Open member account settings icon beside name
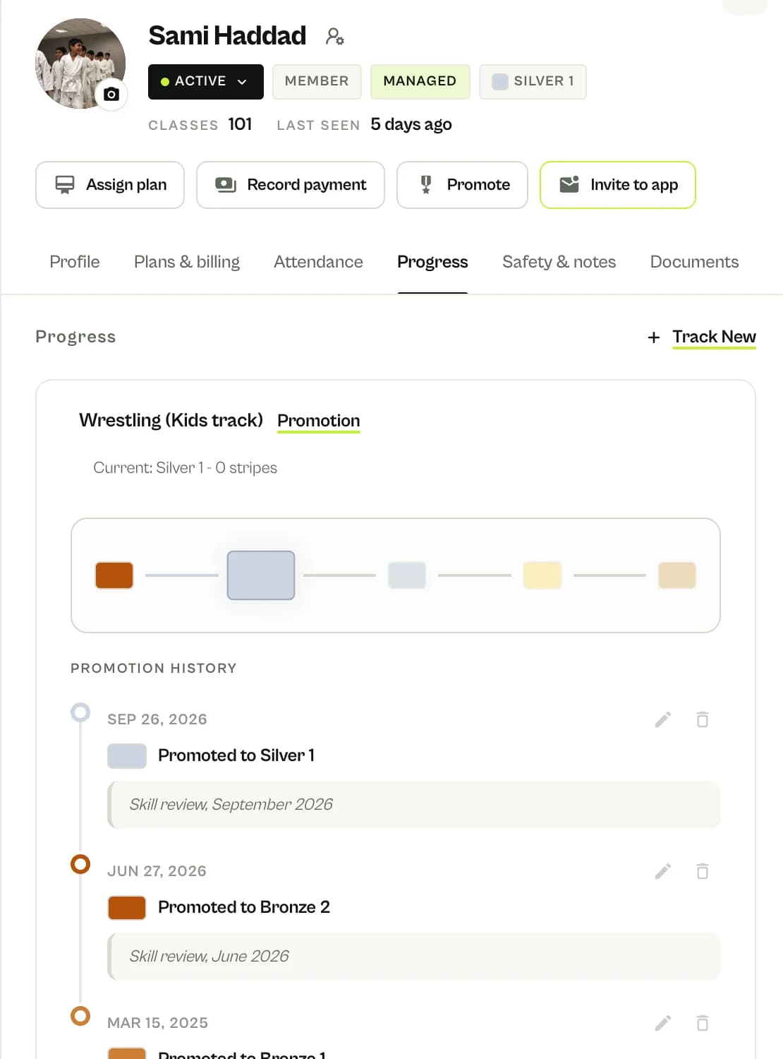The width and height of the screenshot is (783, 1059). coord(335,36)
